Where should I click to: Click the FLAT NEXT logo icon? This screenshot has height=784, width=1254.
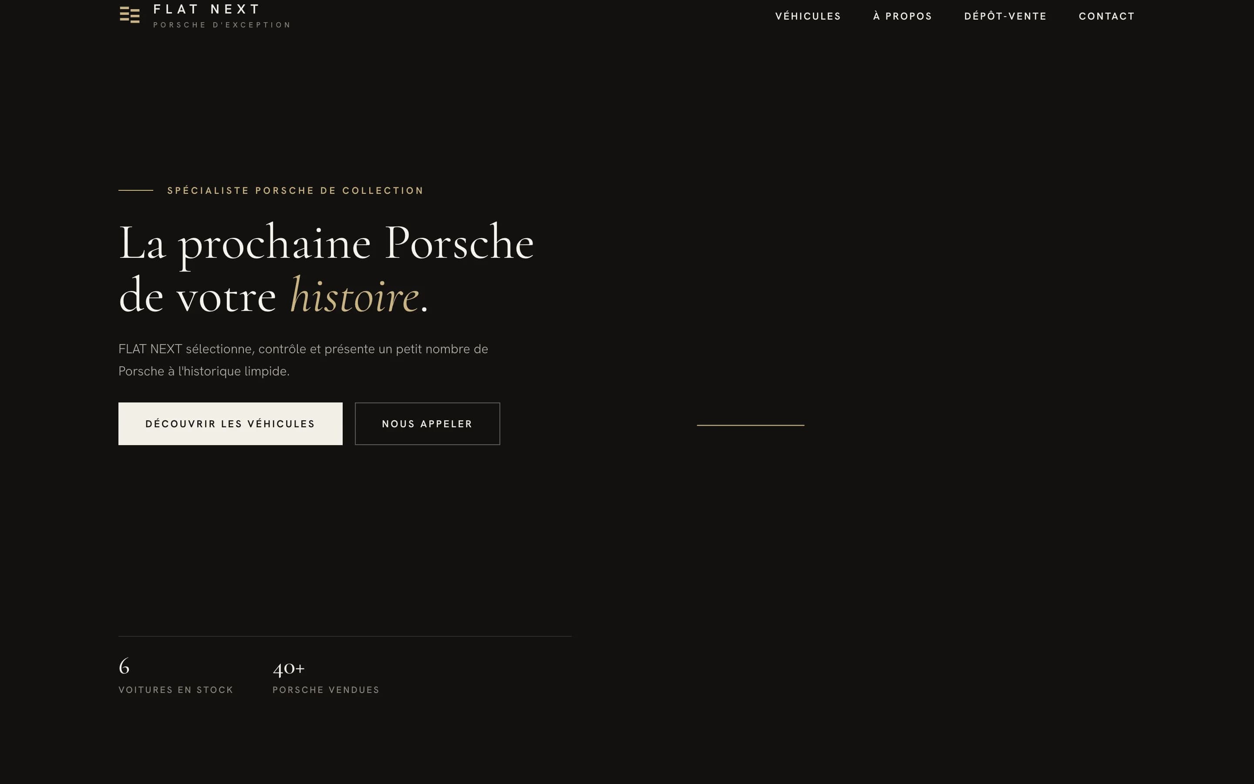(x=130, y=15)
